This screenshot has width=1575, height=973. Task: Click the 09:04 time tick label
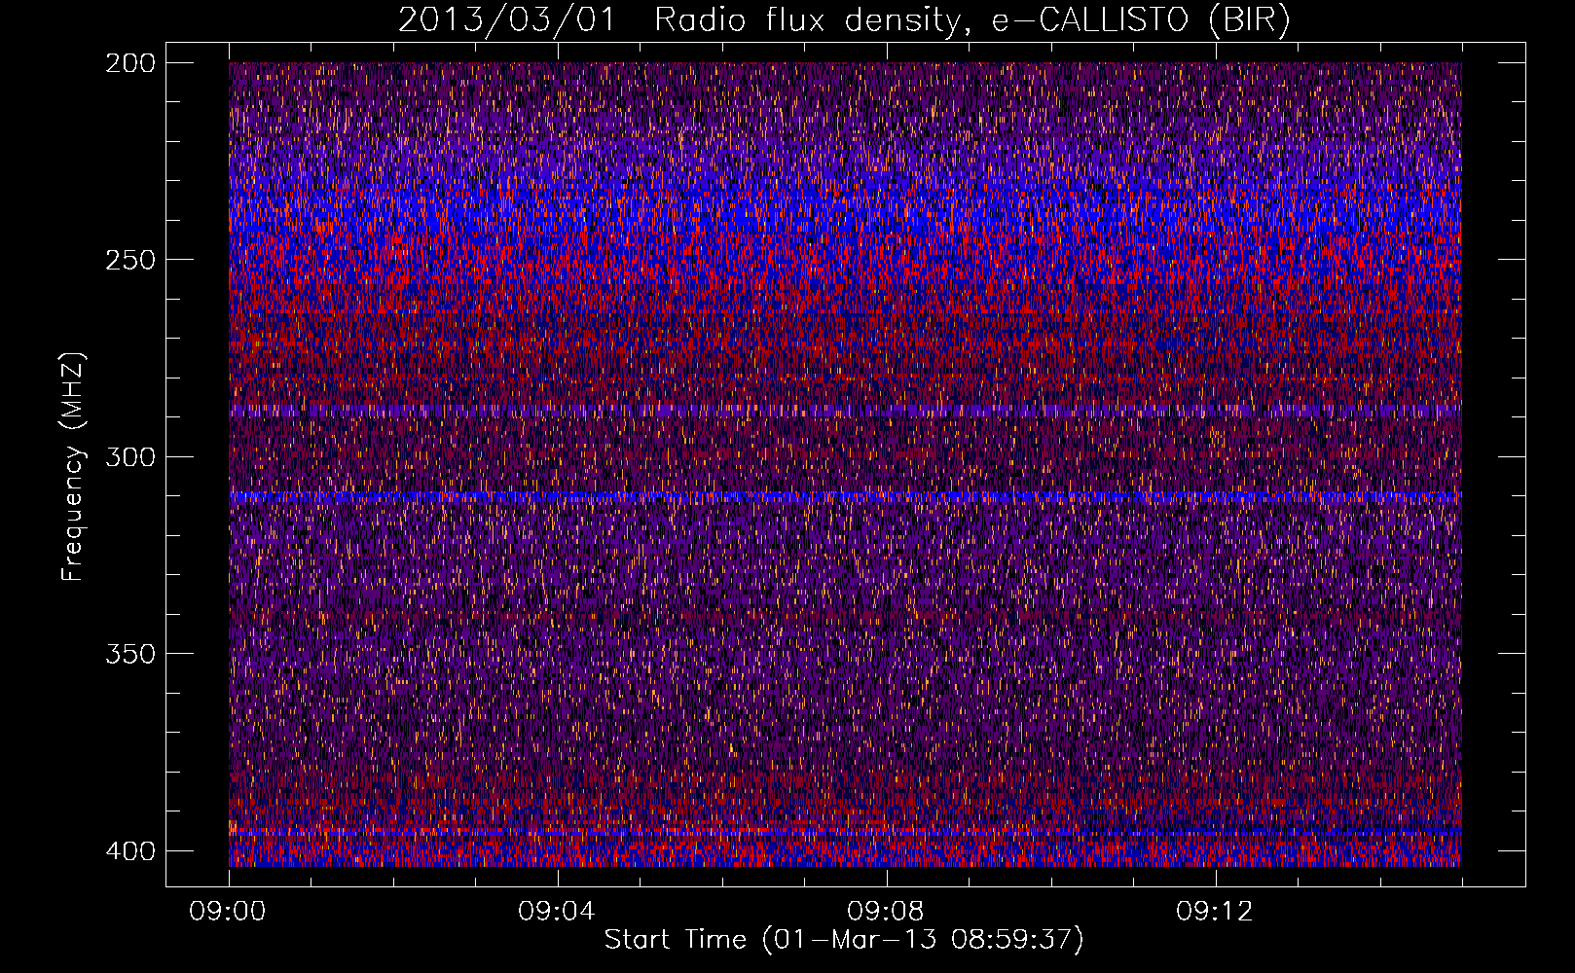(x=557, y=912)
